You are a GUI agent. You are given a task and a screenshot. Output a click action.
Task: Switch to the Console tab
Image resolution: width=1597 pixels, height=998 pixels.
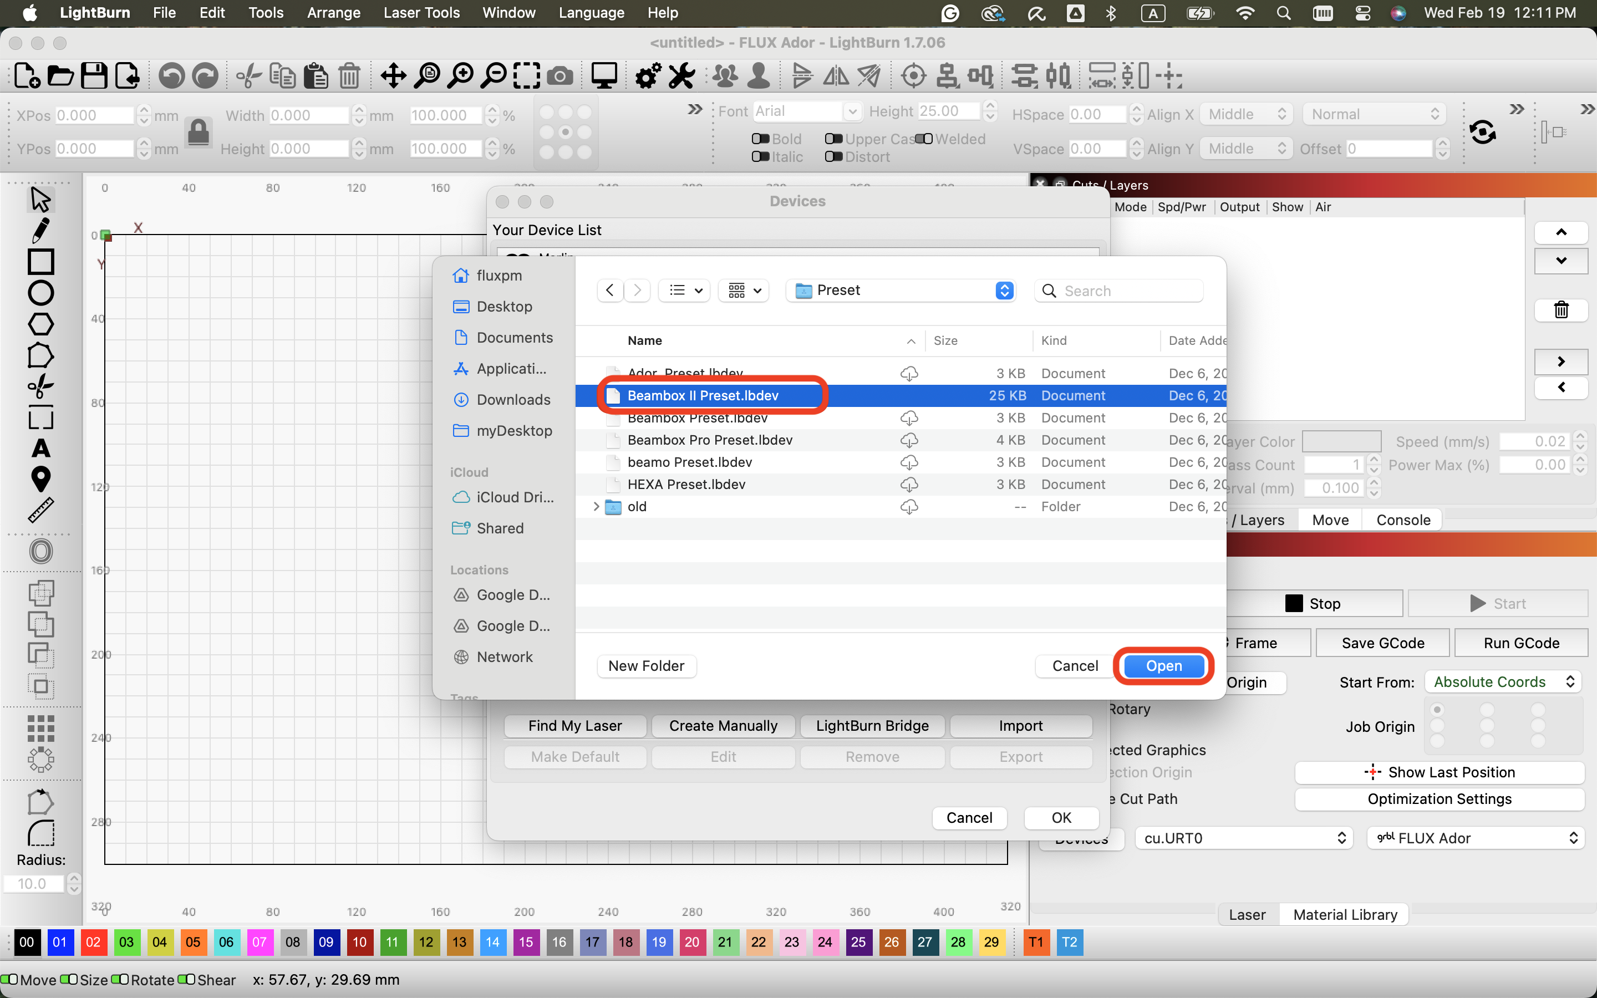pyautogui.click(x=1403, y=520)
